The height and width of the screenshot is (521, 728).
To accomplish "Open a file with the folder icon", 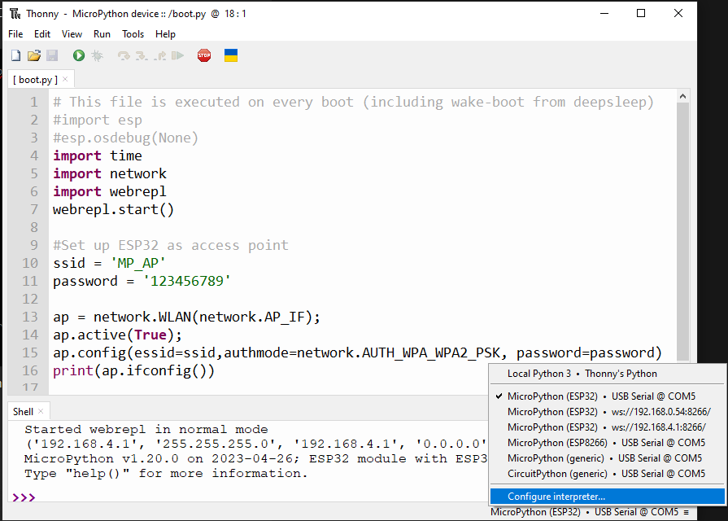I will pos(33,55).
